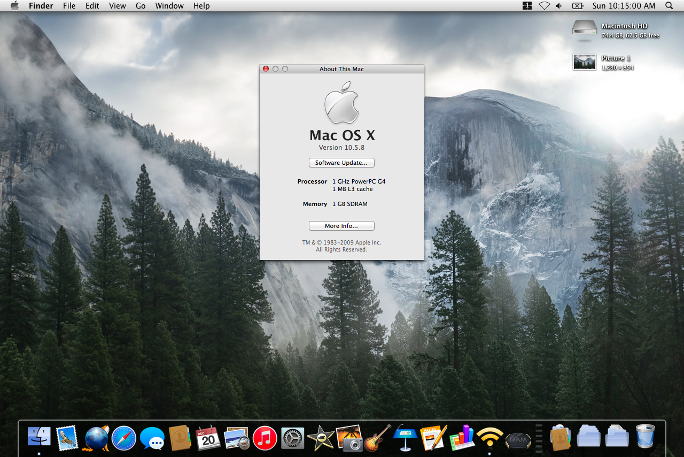This screenshot has height=457, width=684.
Task: Open Address Book app beside iCal
Action: [x=180, y=438]
